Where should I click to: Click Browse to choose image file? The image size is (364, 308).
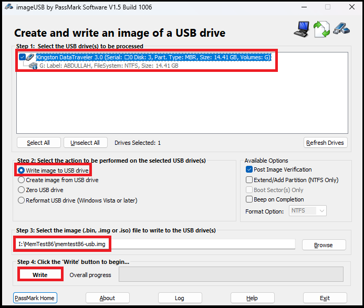324,245
